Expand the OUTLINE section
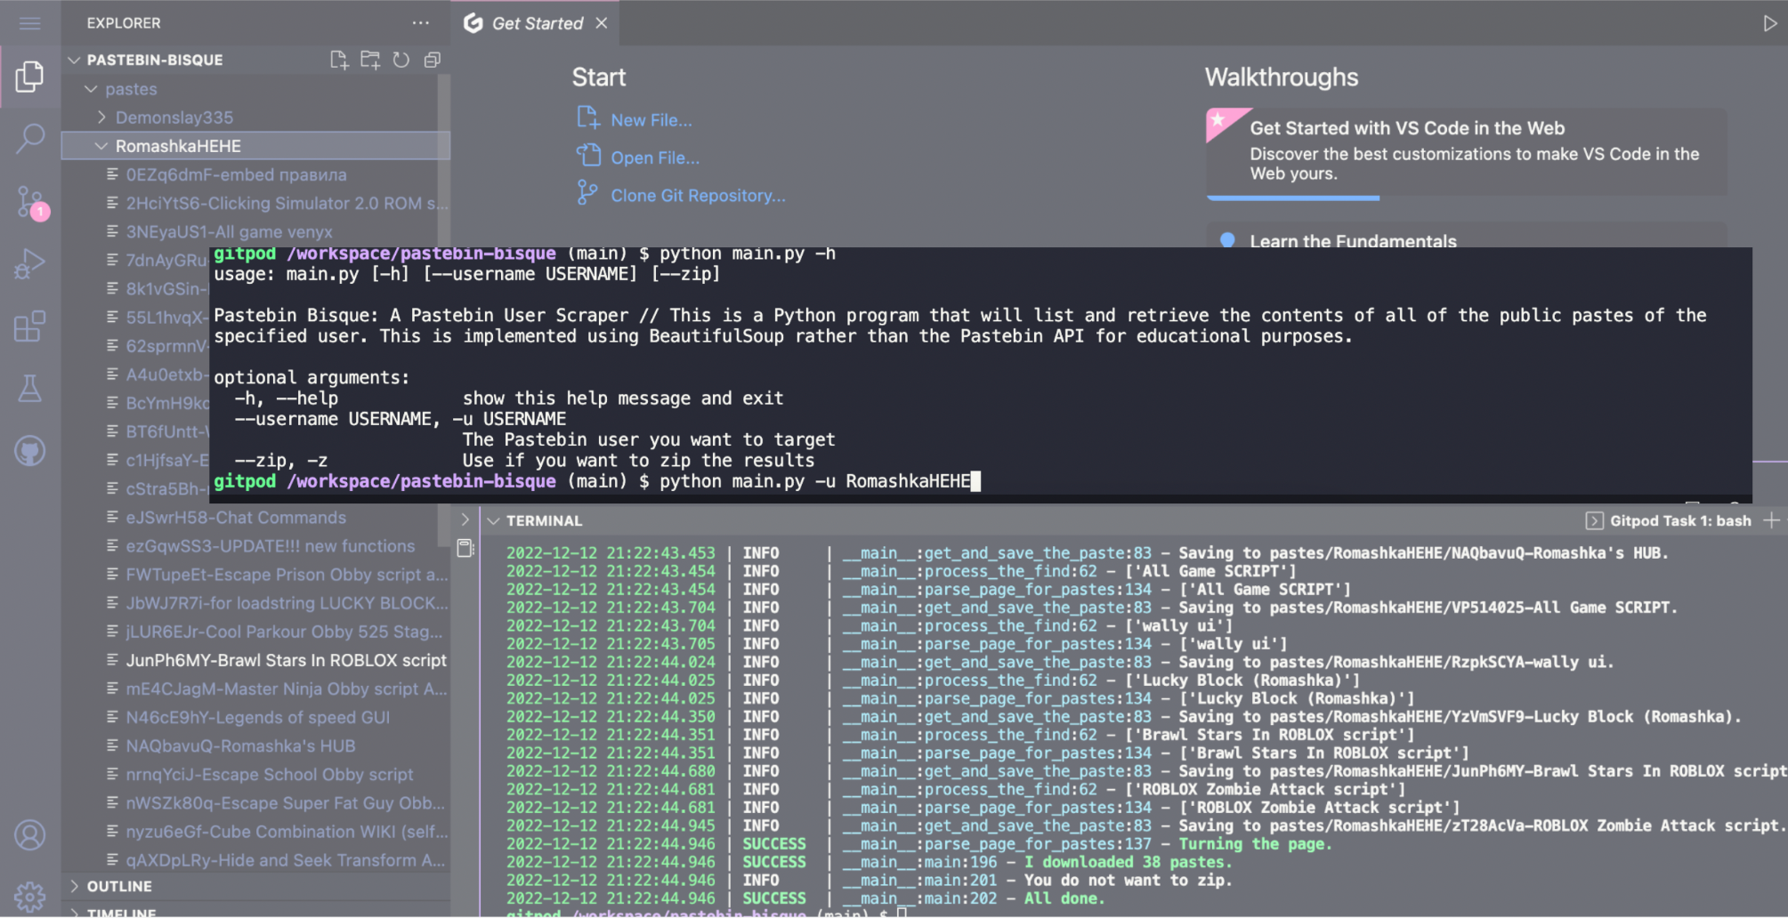Screen dimensions: 1788x918 (119, 886)
